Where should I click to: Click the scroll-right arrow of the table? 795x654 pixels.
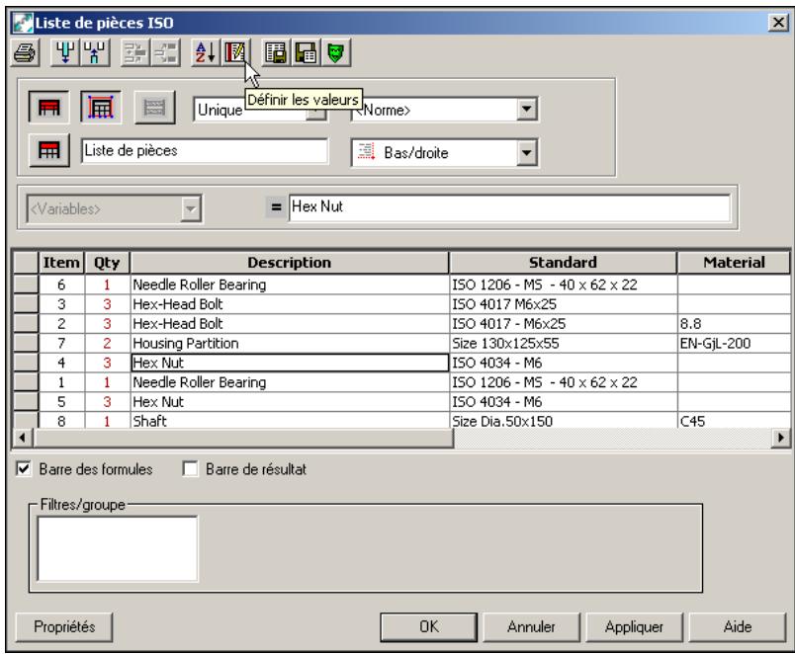click(781, 438)
